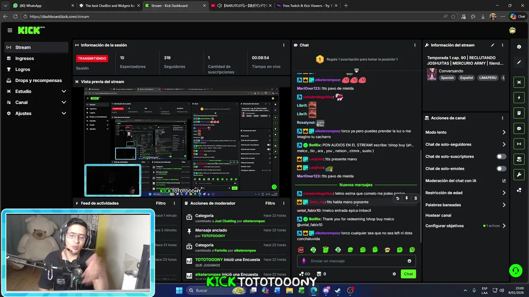Toggle the document notes panel icon
The image size is (529, 297).
point(519,113)
